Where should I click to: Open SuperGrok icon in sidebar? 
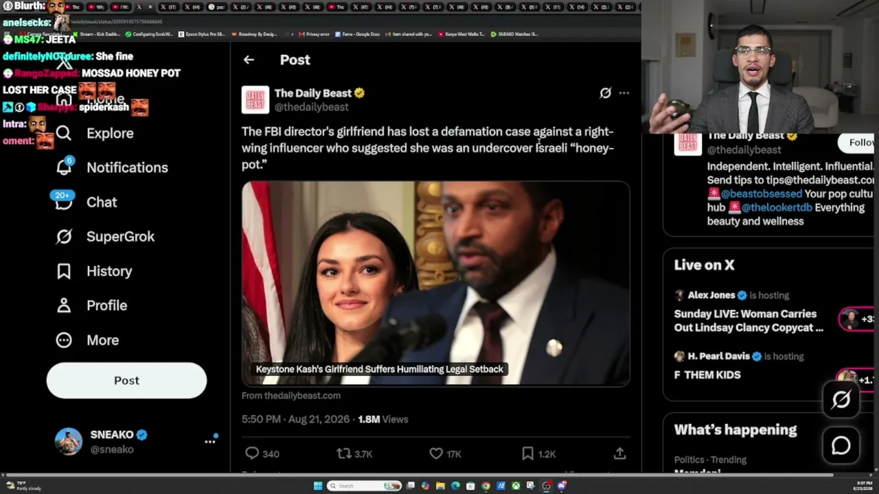click(64, 237)
